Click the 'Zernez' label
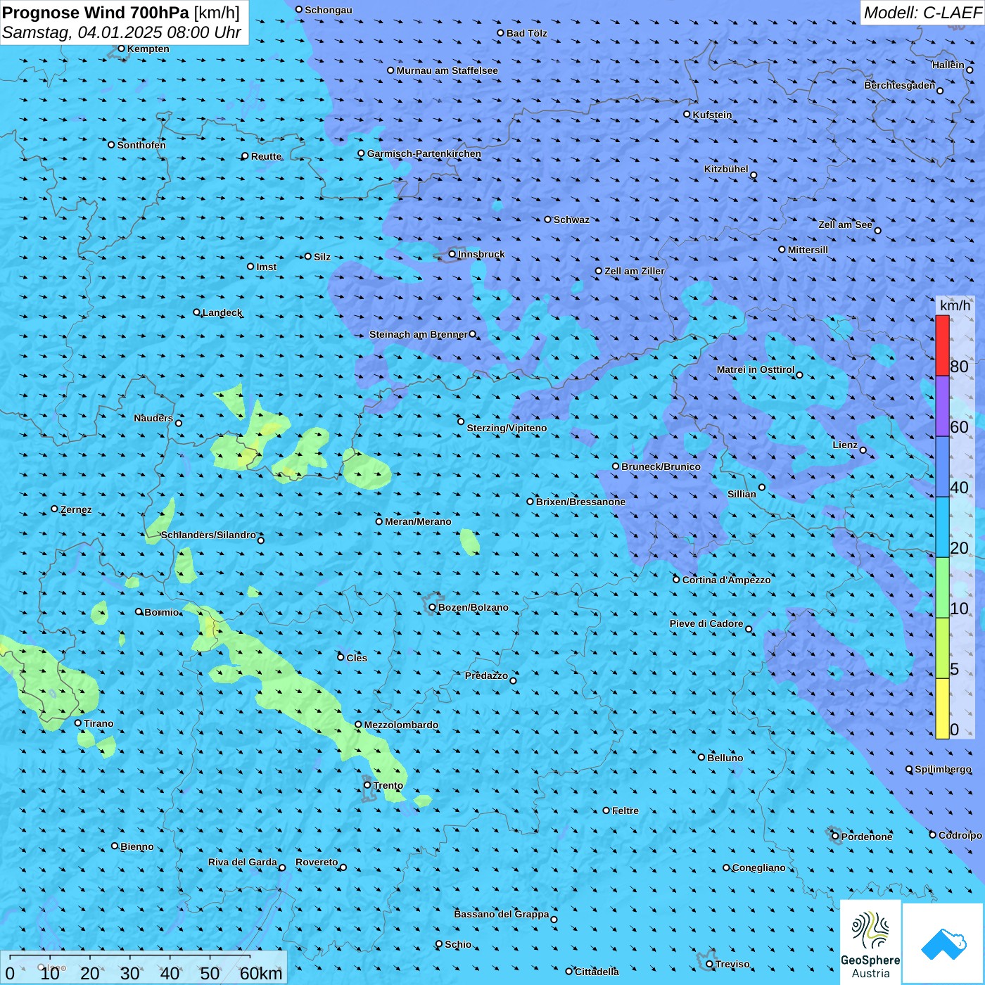This screenshot has height=985, width=985. point(76,509)
